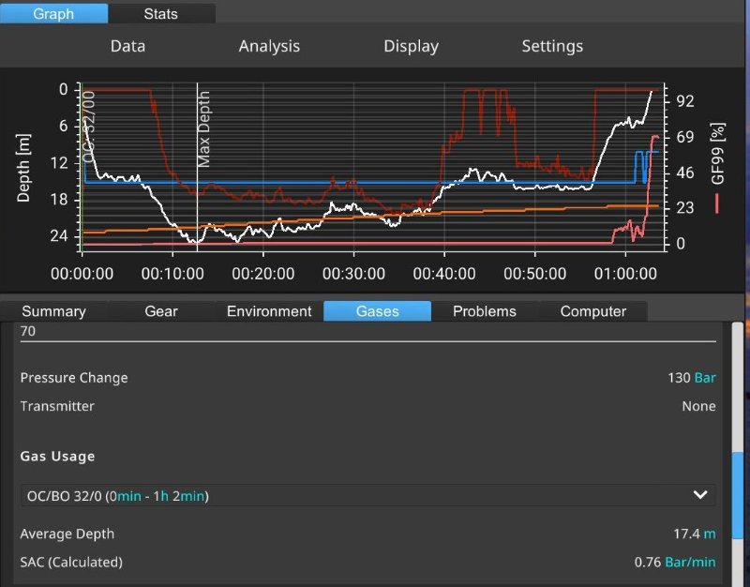
Task: Click the SAC (Calculated) label
Action: tap(71, 562)
